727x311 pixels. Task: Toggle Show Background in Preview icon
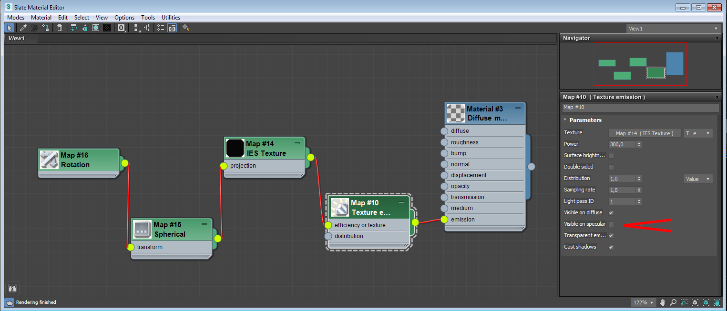(107, 28)
